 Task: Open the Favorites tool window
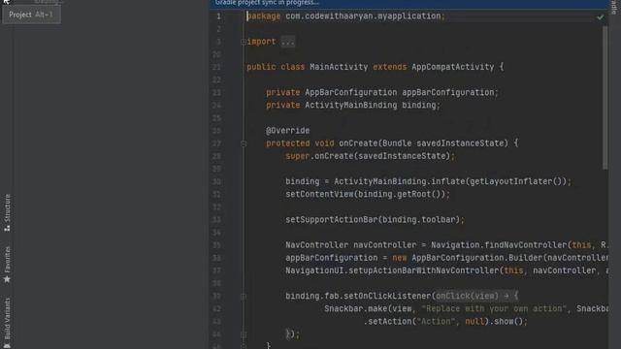tap(7, 265)
